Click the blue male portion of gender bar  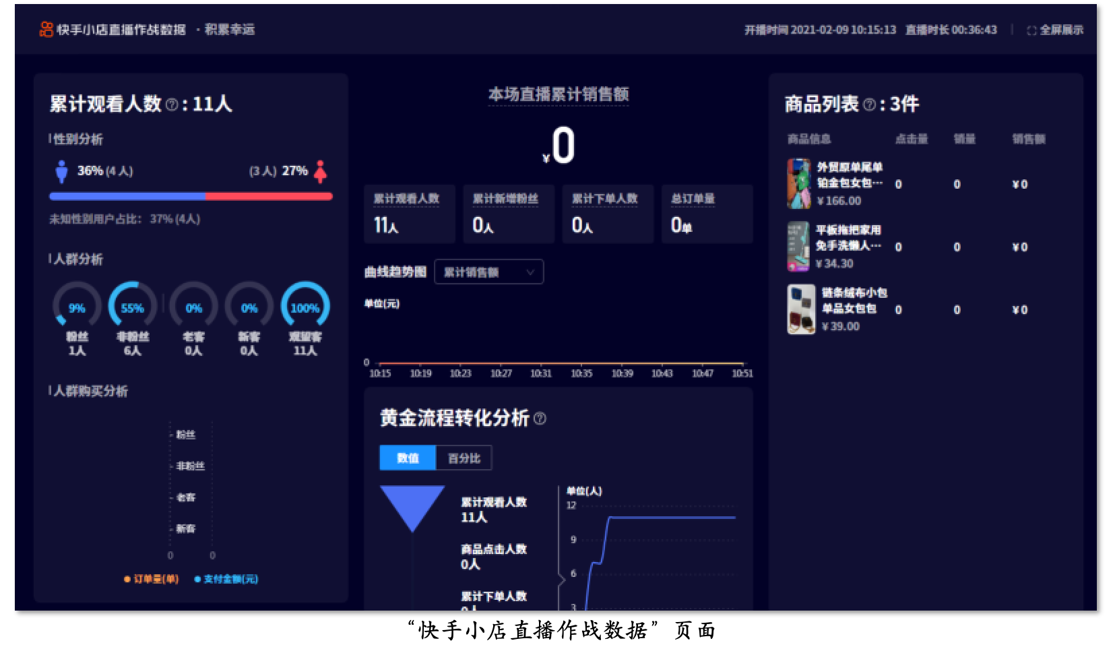tap(127, 196)
